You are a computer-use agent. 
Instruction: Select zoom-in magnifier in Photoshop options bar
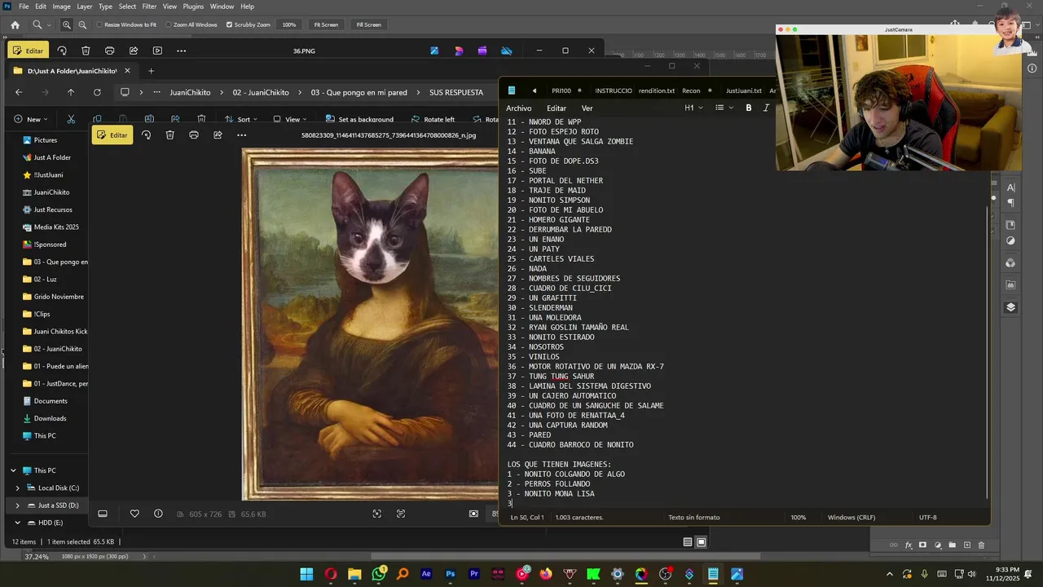[x=67, y=25]
